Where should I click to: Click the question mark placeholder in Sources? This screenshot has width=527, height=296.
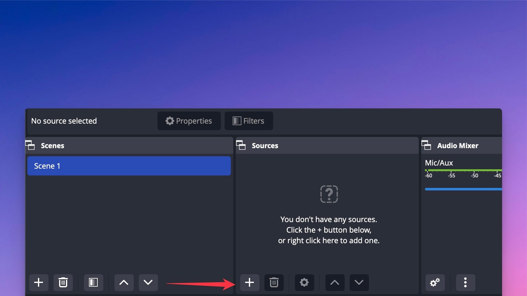click(329, 194)
